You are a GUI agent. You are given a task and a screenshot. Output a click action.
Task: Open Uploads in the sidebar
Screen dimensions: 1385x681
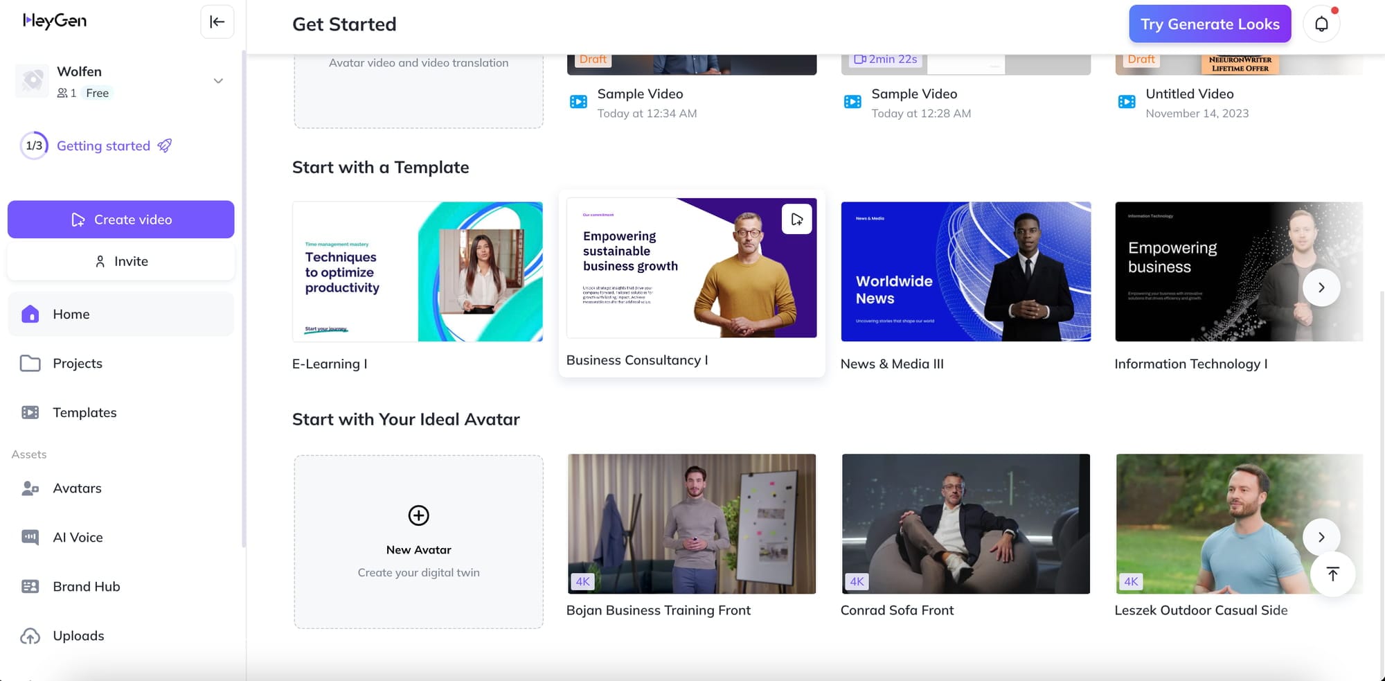121,635
